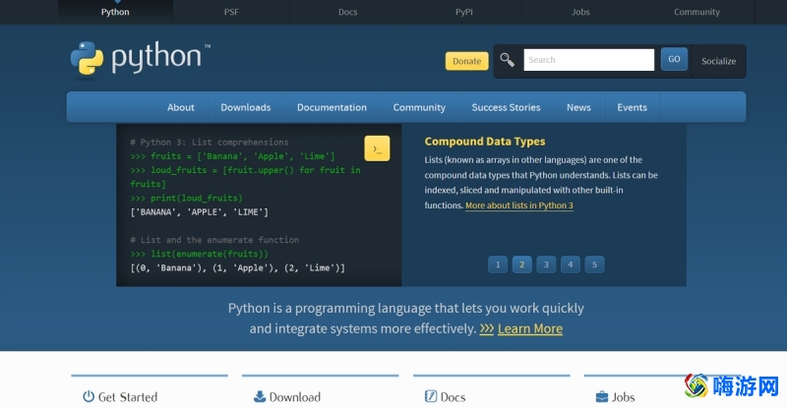
Task: Click the Download arrow icon
Action: [260, 396]
